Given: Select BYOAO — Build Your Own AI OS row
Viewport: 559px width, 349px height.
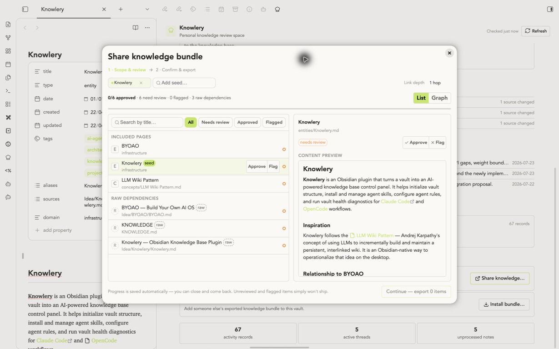Looking at the screenshot, I should click(x=198, y=211).
